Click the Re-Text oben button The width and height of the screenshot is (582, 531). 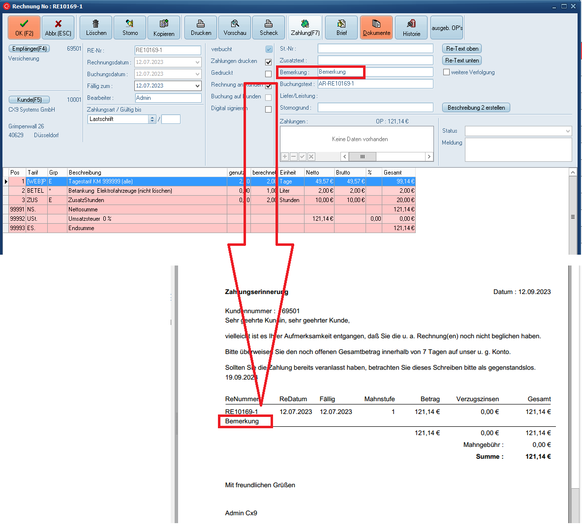click(462, 49)
